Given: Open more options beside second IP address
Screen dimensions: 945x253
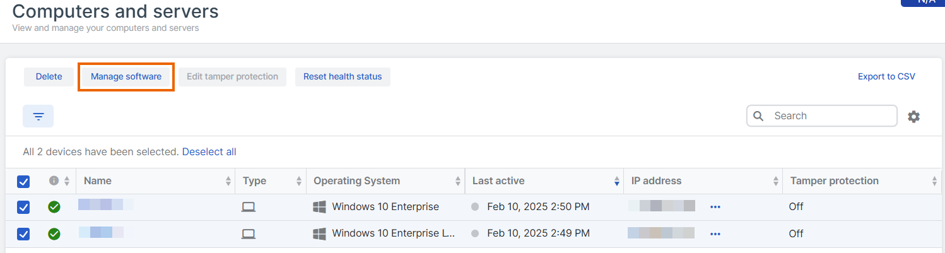Looking at the screenshot, I should point(715,234).
